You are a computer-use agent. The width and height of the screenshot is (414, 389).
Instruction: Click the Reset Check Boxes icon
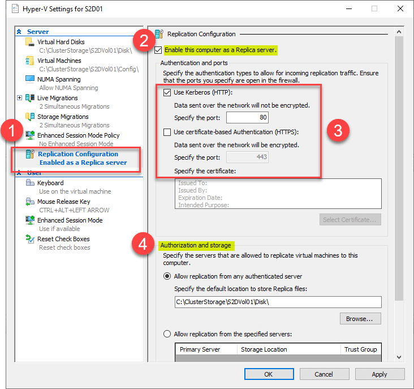click(x=30, y=238)
